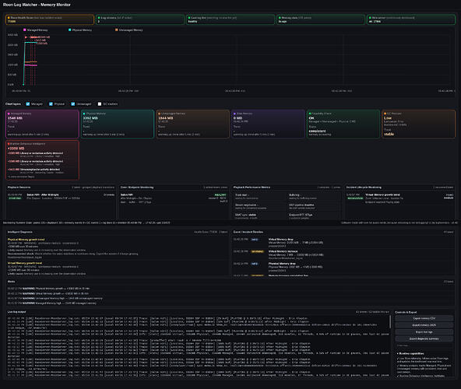Click the Managed Memory legend swatch in chart
The width and height of the screenshot is (461, 389).
pyautogui.click(x=25, y=30)
